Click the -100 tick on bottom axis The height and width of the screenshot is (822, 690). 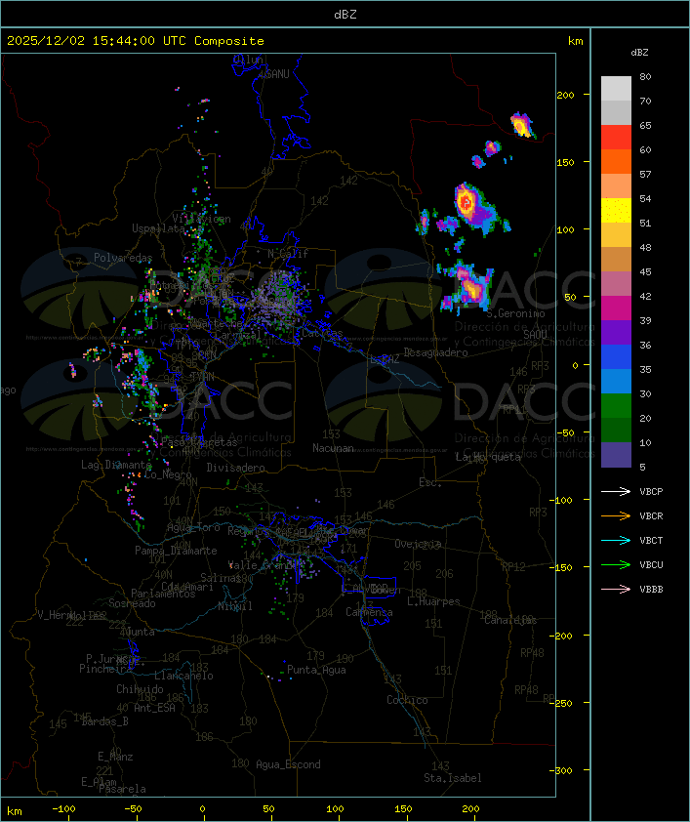[x=63, y=809]
